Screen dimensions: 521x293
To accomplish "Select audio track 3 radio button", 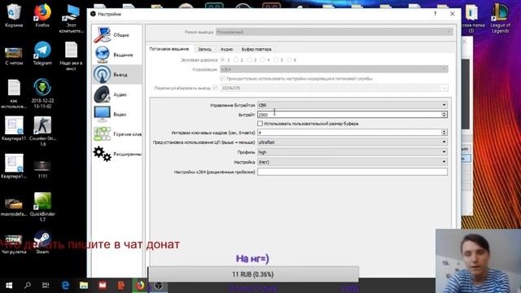I will (x=249, y=59).
